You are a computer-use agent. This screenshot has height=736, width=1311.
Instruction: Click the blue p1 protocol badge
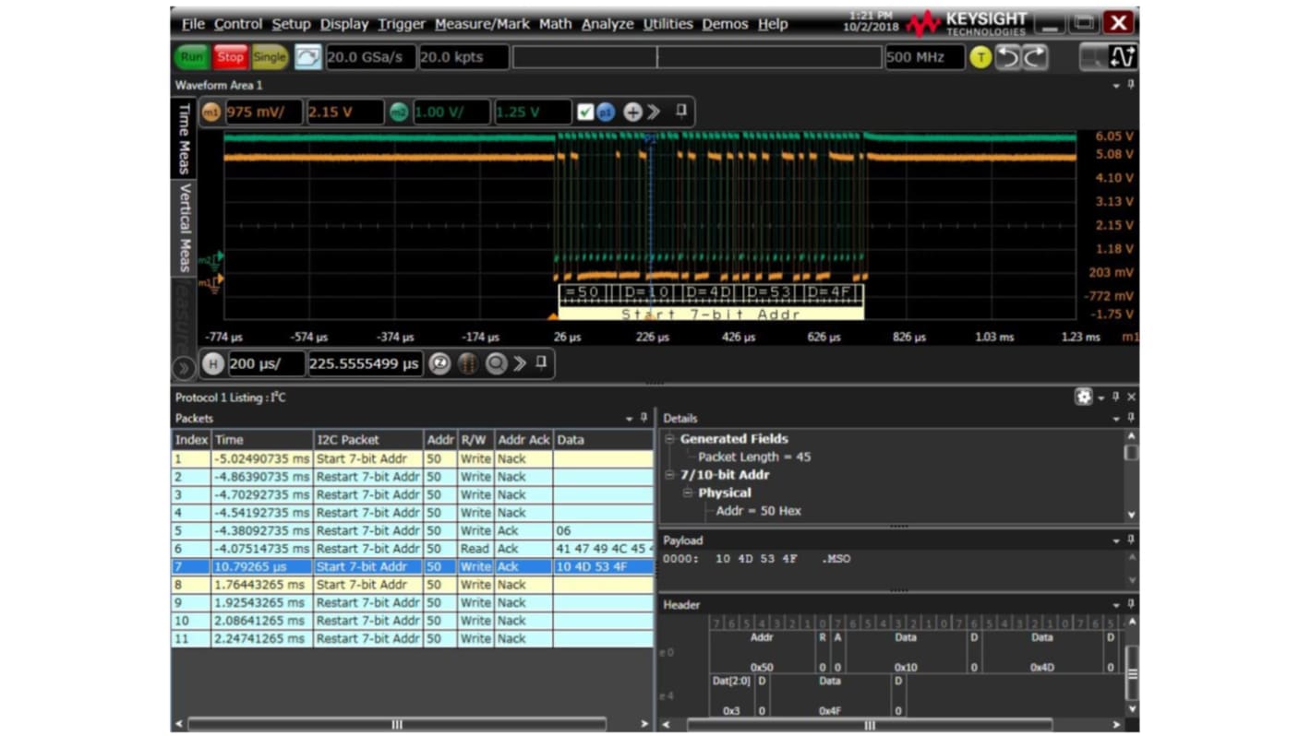click(x=606, y=113)
